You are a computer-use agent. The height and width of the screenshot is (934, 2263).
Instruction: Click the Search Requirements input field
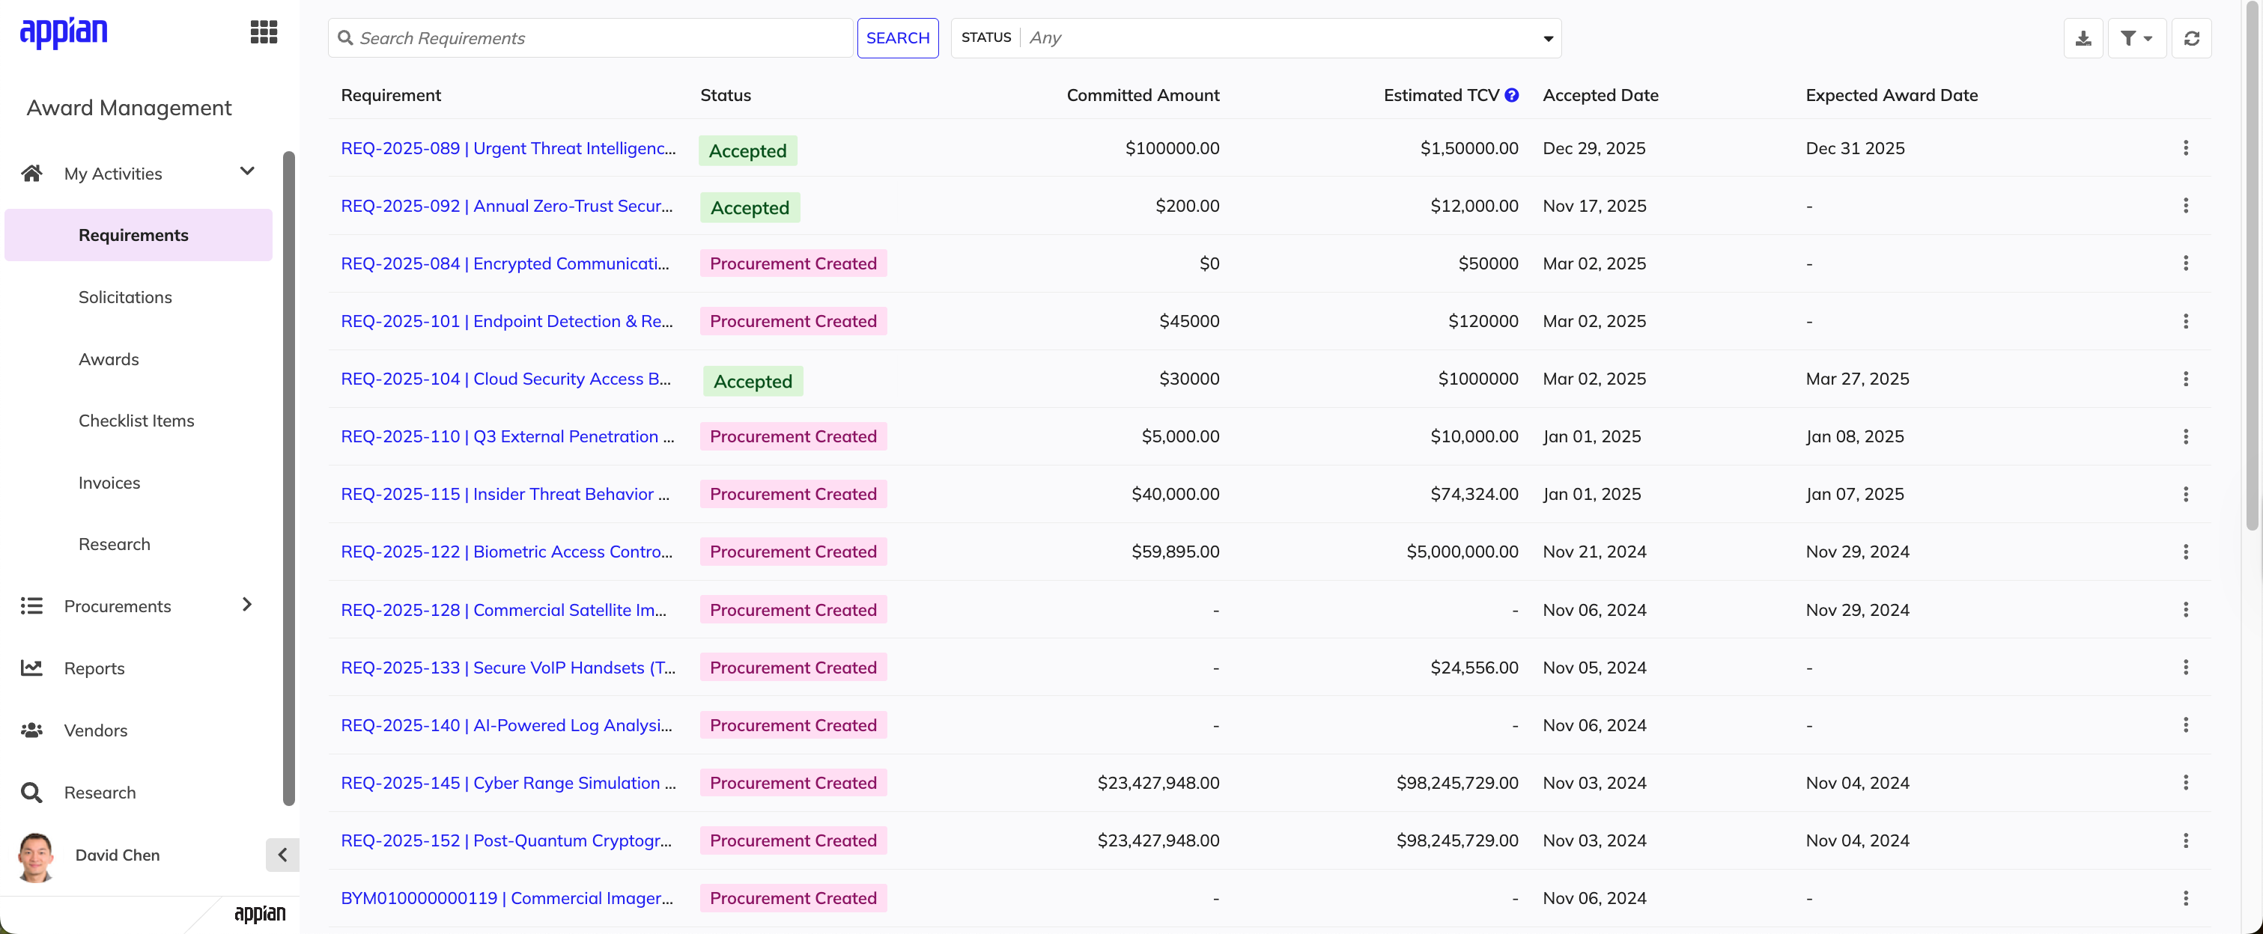coord(592,39)
